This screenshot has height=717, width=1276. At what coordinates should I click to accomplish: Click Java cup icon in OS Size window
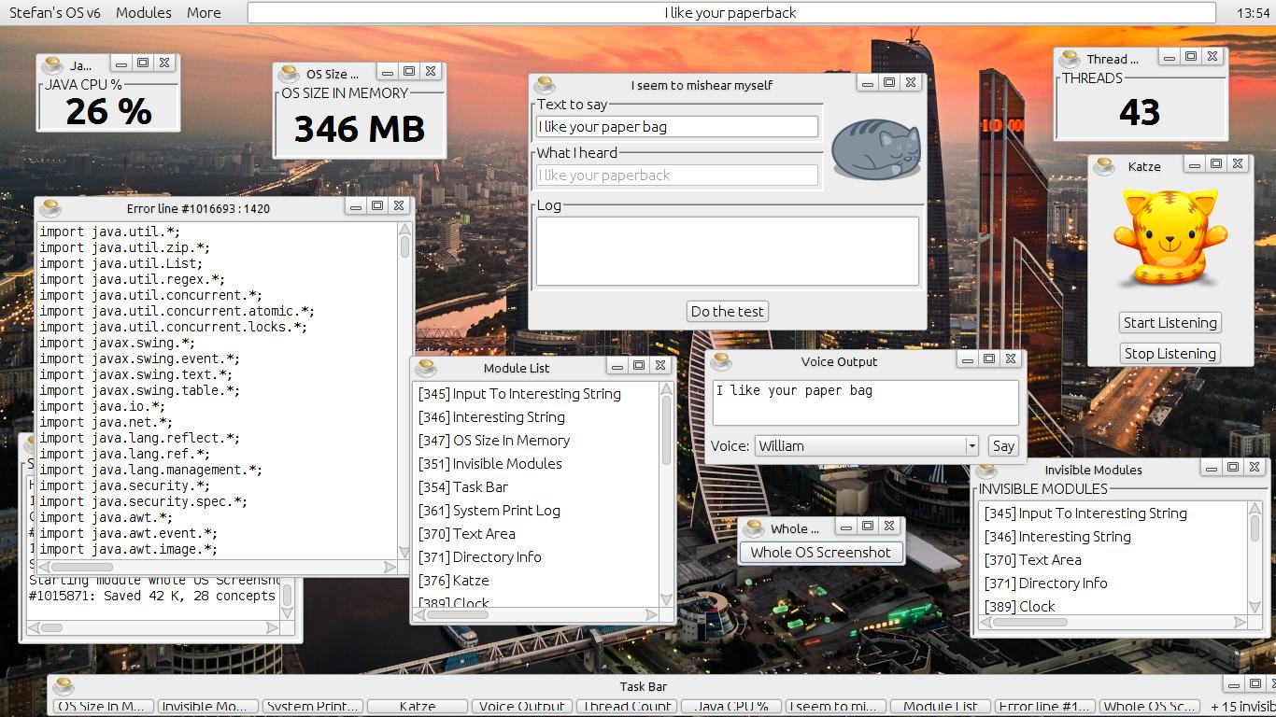point(289,74)
